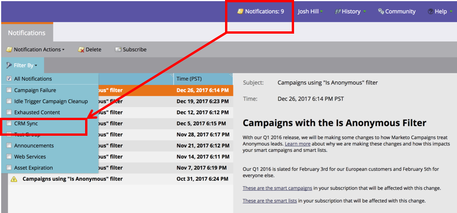Image resolution: width=457 pixels, height=213 pixels.
Task: Click the Notifications notepad icon in header
Action: pos(240,11)
